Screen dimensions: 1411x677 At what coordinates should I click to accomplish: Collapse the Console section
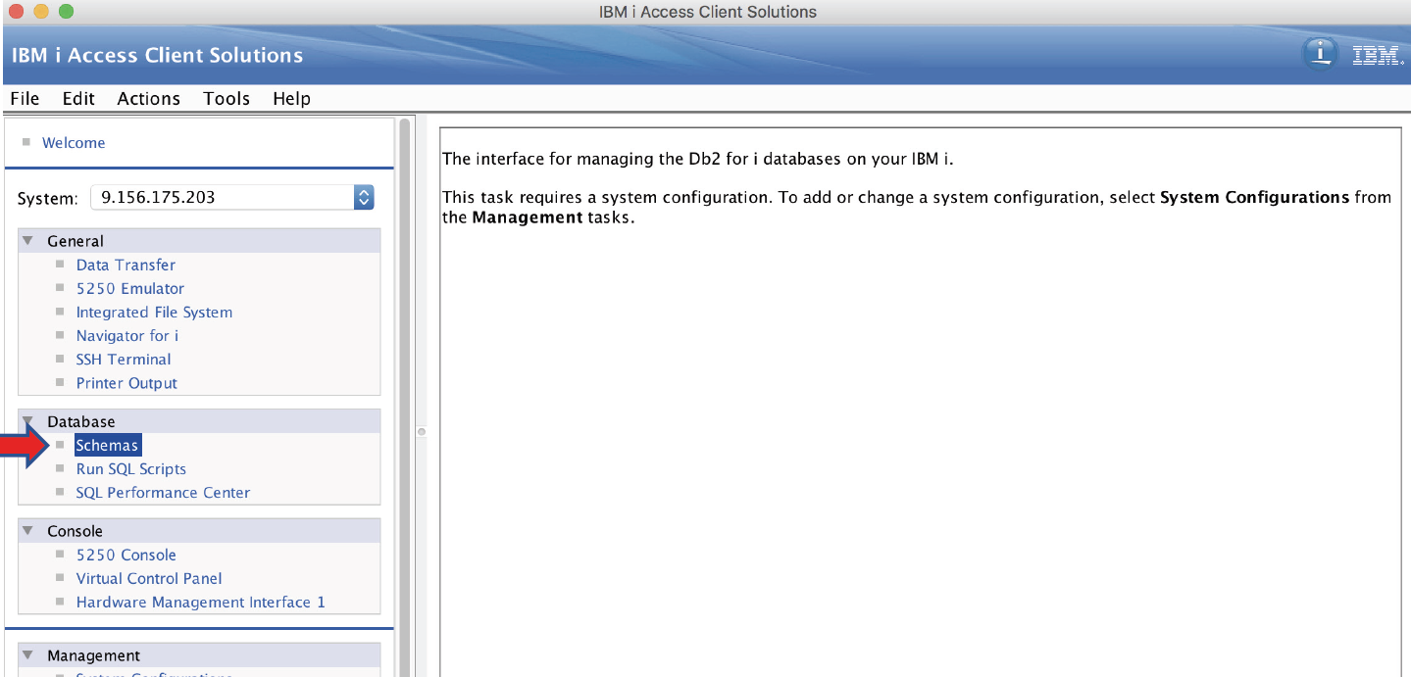click(28, 531)
